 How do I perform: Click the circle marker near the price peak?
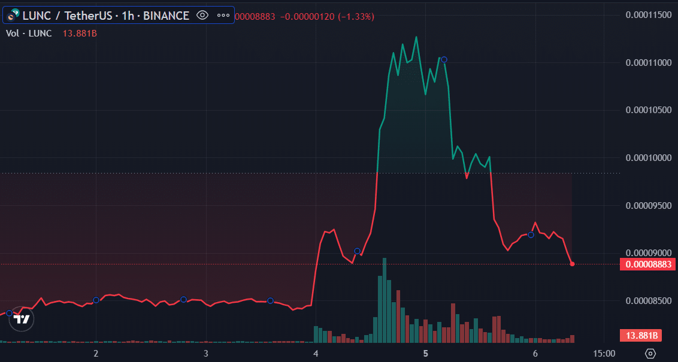[x=444, y=60]
